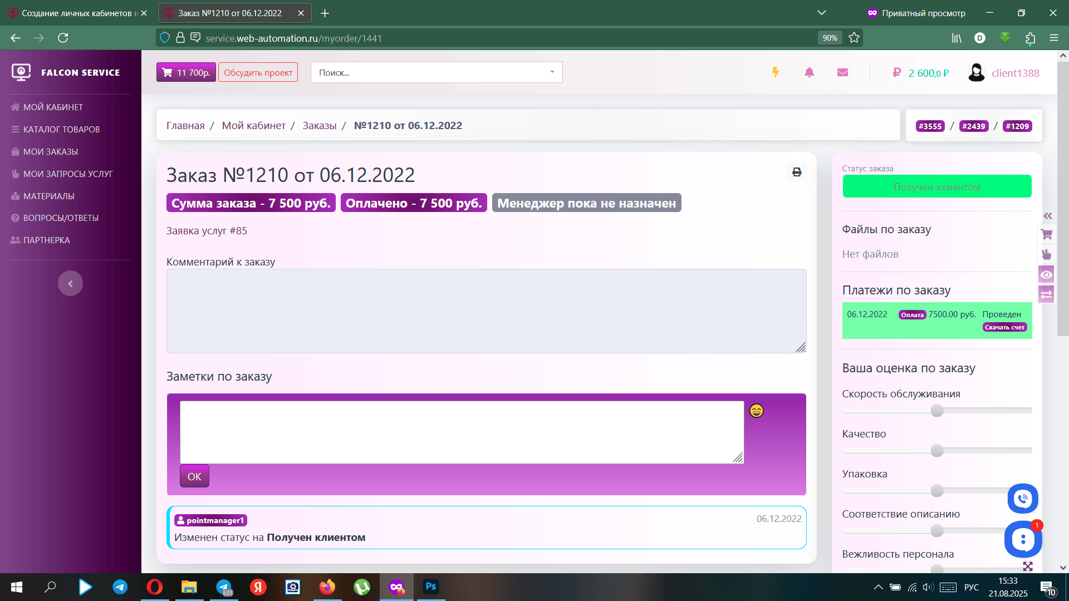1069x601 pixels.
Task: Click into the Комментарий к заказу text area
Action: [x=486, y=311]
